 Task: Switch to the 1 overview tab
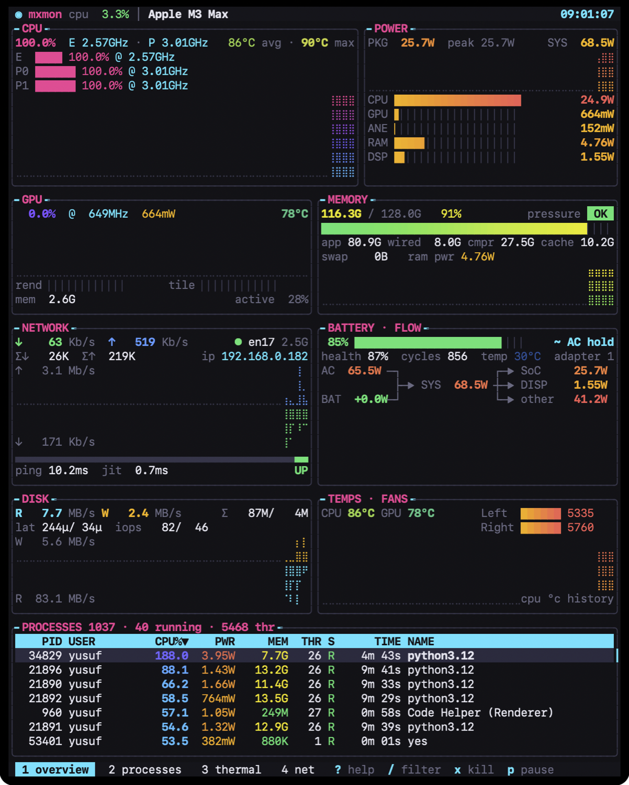click(x=55, y=769)
